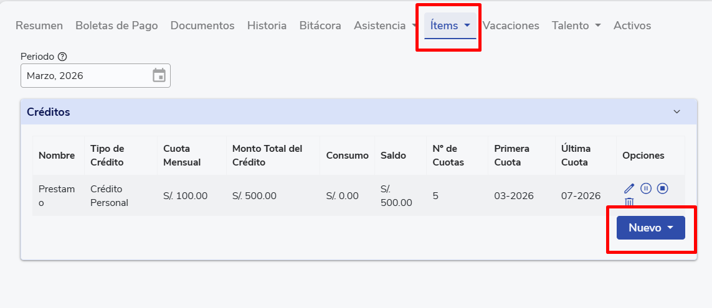Select the Historia tab
This screenshot has height=308, width=712.
[267, 26]
